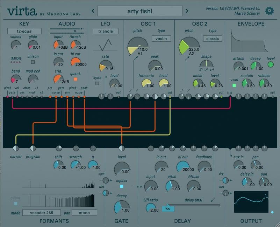Click the KEY voices dial
The height and width of the screenshot is (227, 280).
tap(16, 45)
